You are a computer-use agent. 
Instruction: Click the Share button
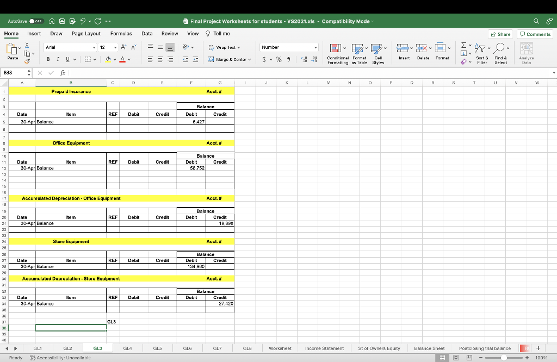click(x=500, y=34)
